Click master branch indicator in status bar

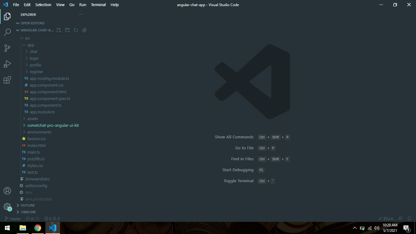tap(13, 218)
